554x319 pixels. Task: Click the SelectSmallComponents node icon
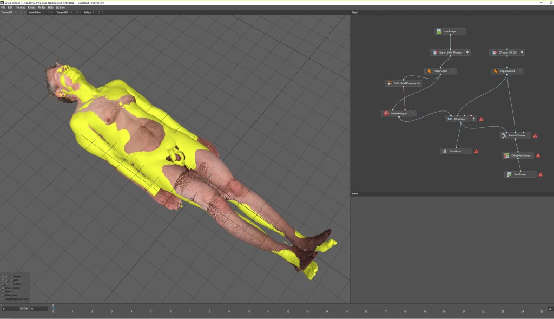(x=389, y=83)
